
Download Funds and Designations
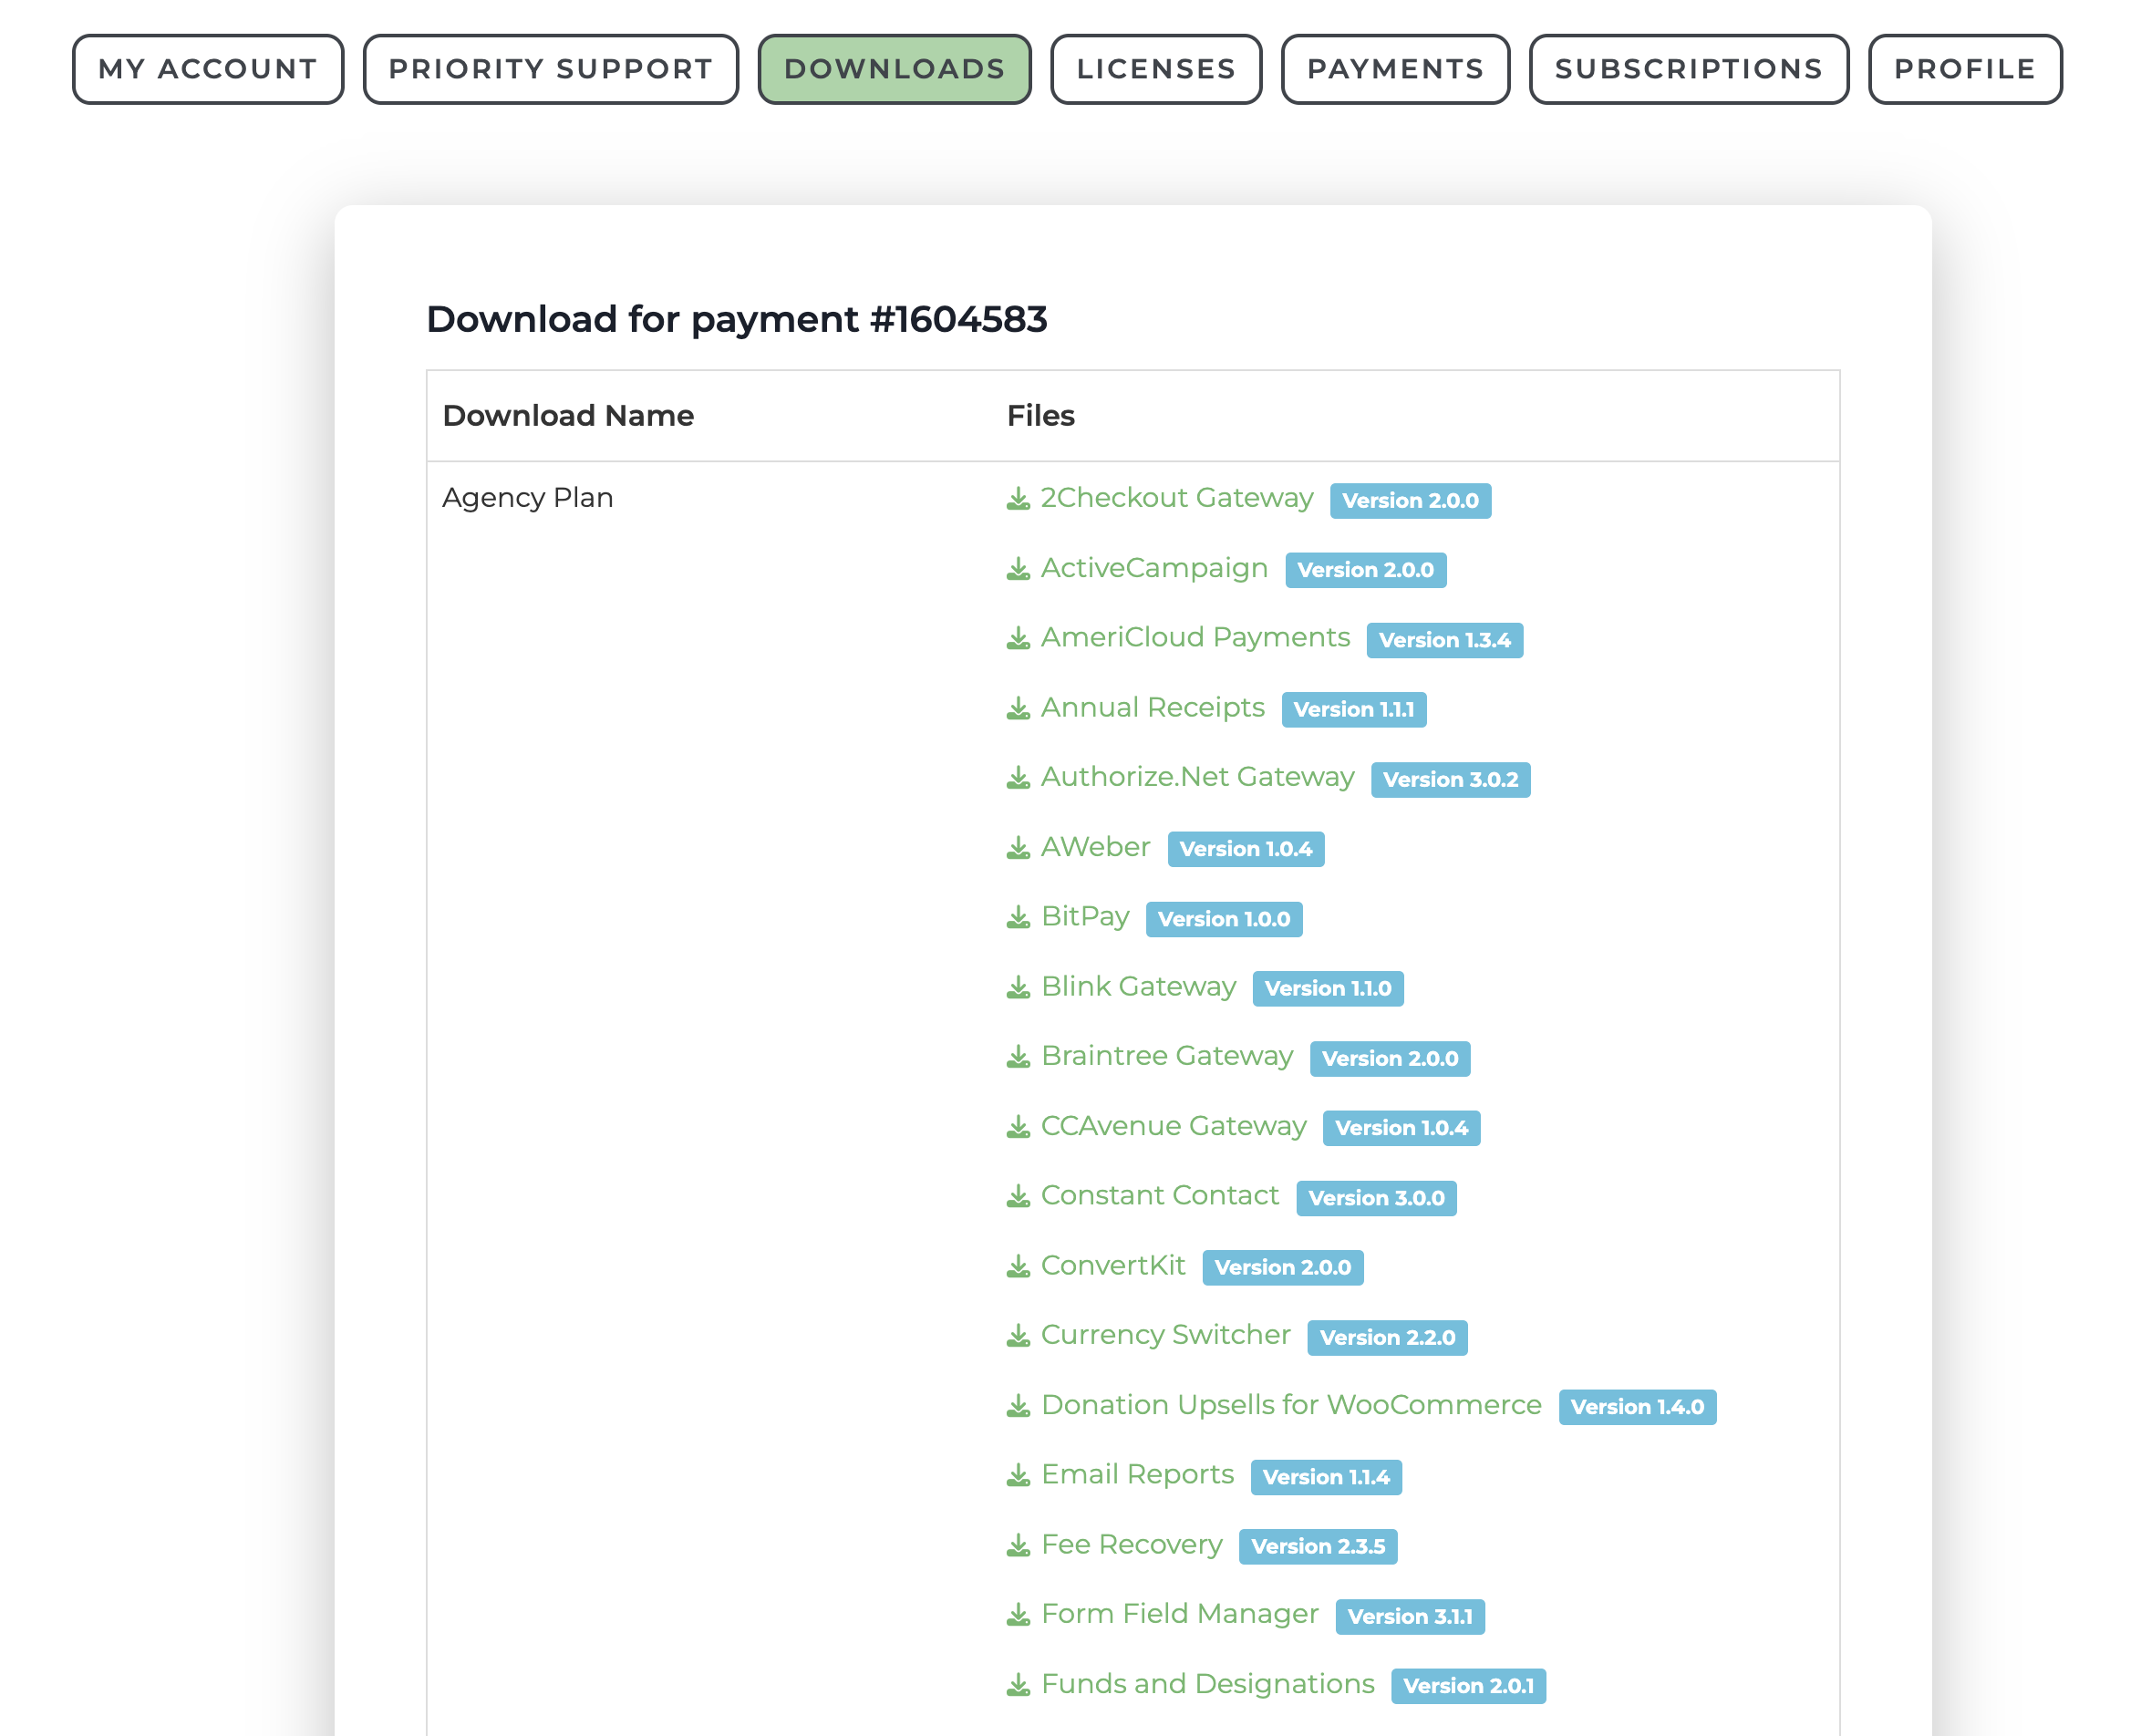(x=1207, y=1684)
